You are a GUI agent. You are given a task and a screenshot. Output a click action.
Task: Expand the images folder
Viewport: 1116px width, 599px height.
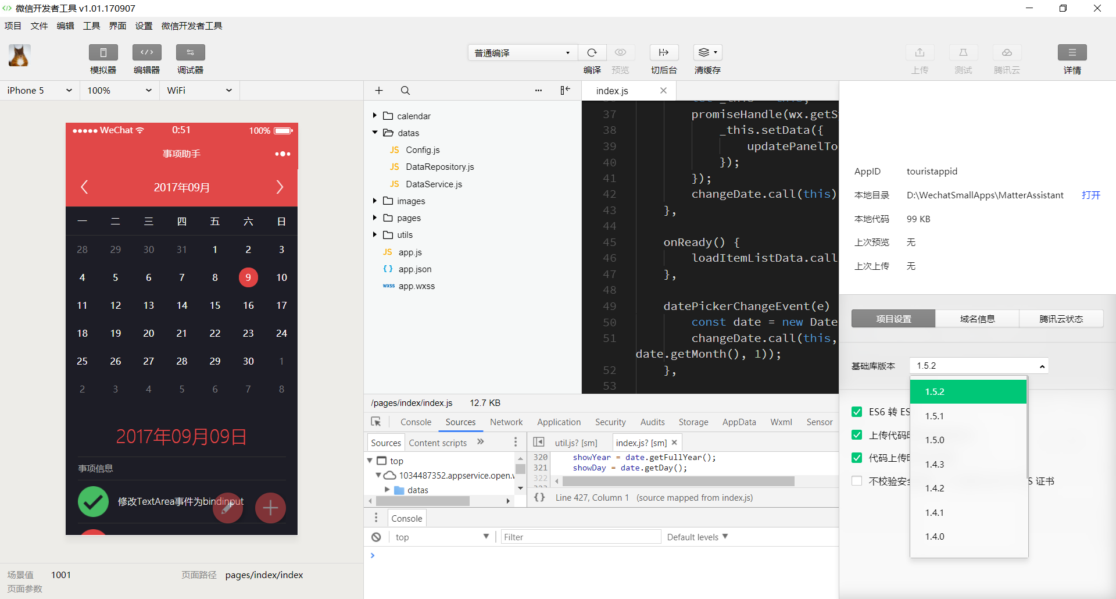point(375,201)
